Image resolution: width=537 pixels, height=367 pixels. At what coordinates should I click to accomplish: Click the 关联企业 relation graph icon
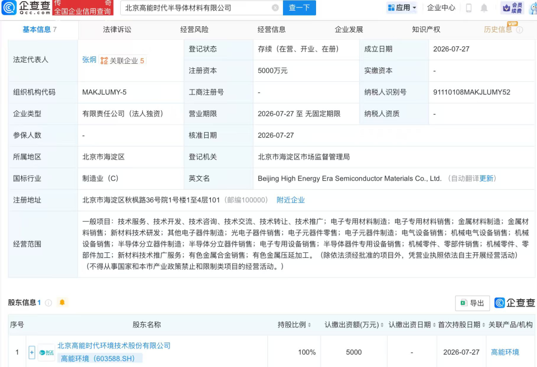point(104,60)
